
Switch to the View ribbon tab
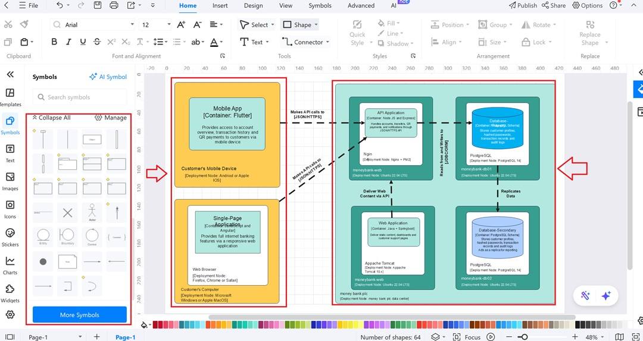pos(286,6)
